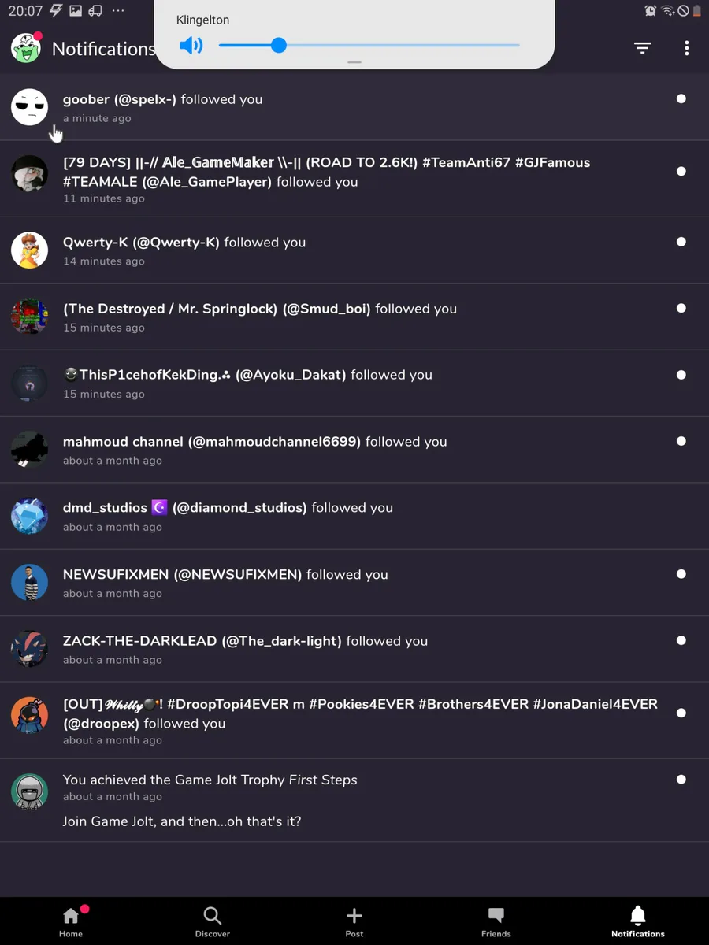Open the filter notifications icon
709x945 pixels.
click(643, 49)
